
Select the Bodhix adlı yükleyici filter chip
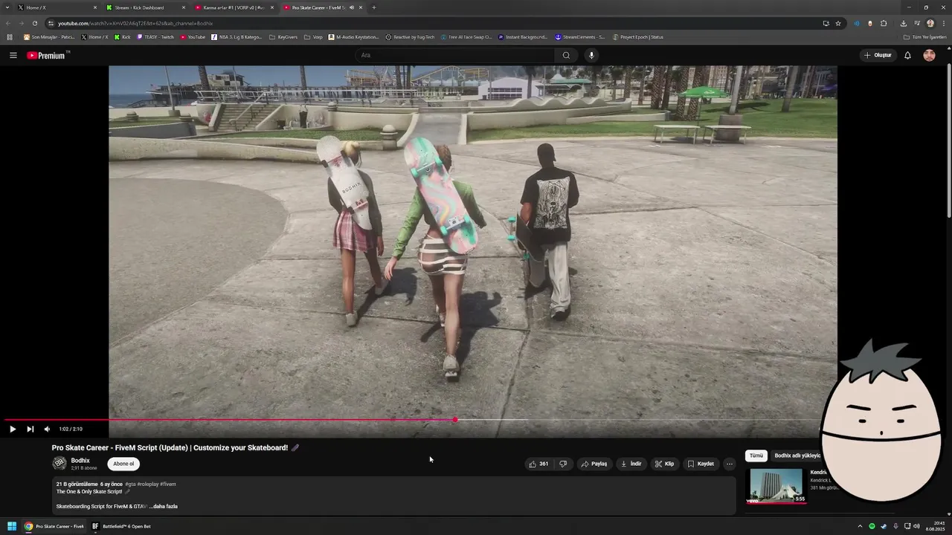coord(797,455)
